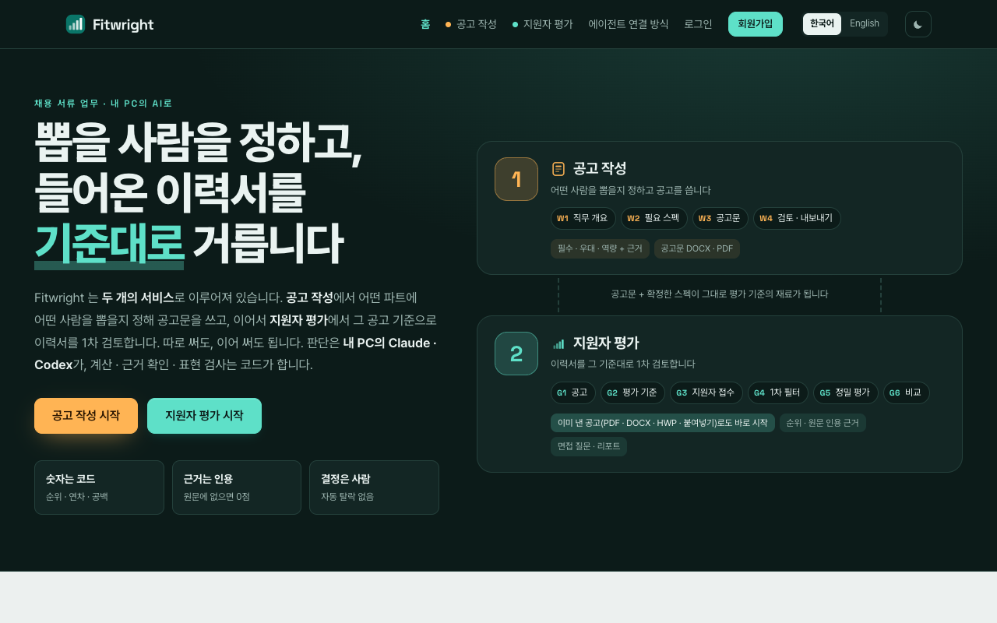
Task: Click the 지원자 평가 bar chart icon
Action: click(x=558, y=343)
